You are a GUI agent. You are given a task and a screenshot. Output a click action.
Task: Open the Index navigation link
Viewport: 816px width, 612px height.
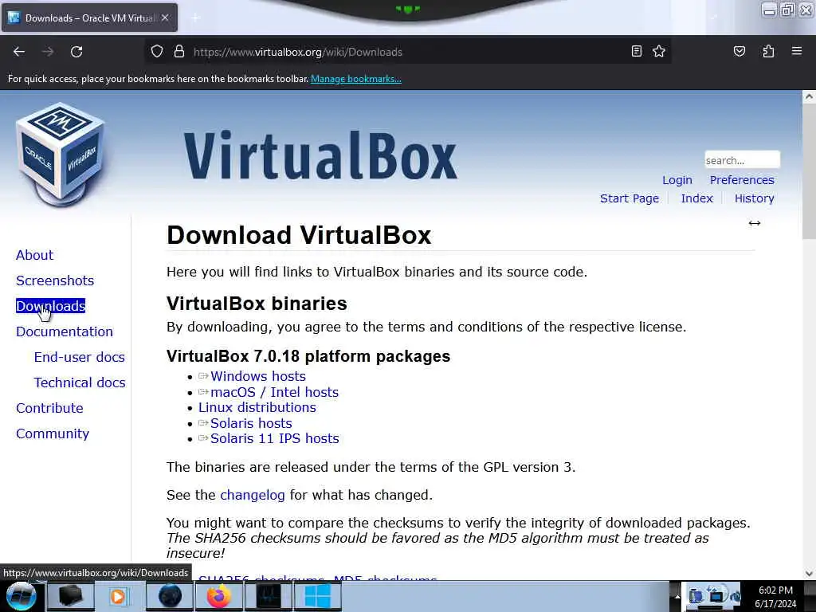pos(696,198)
